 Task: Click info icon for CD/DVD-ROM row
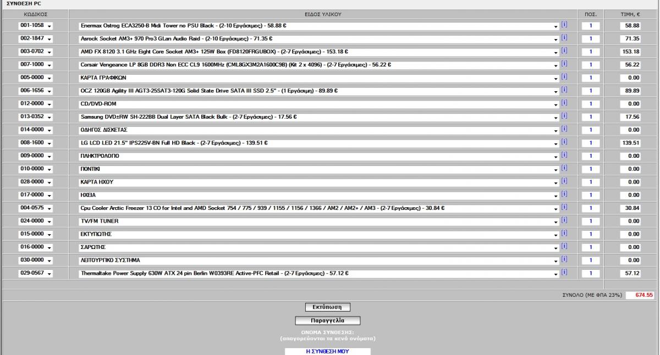564,103
